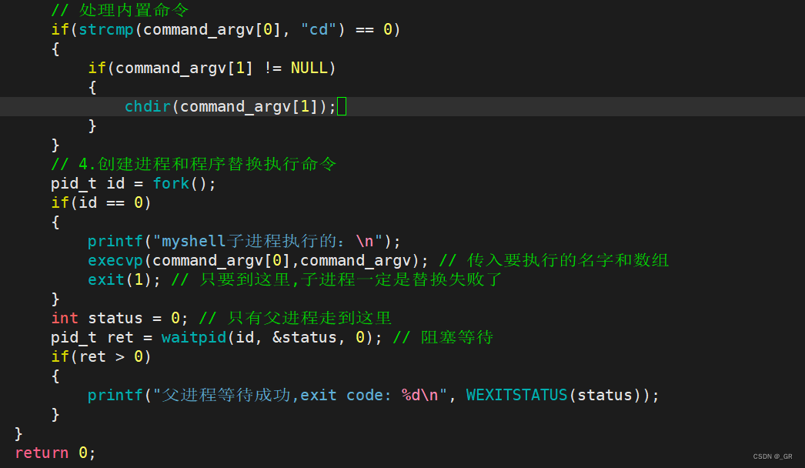
Task: Click the WEXITSTATUS macro
Action: 516,395
